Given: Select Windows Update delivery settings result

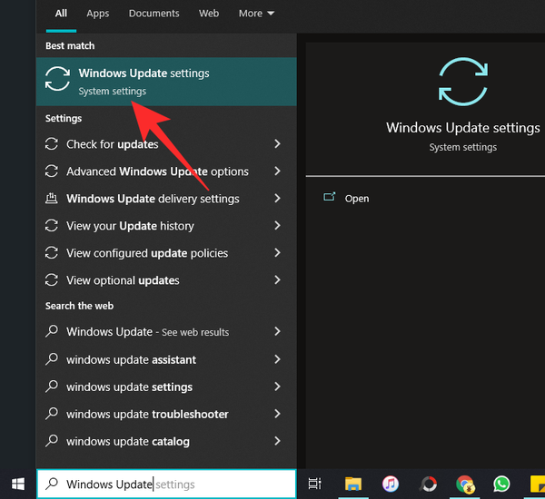Looking at the screenshot, I should pos(166,199).
